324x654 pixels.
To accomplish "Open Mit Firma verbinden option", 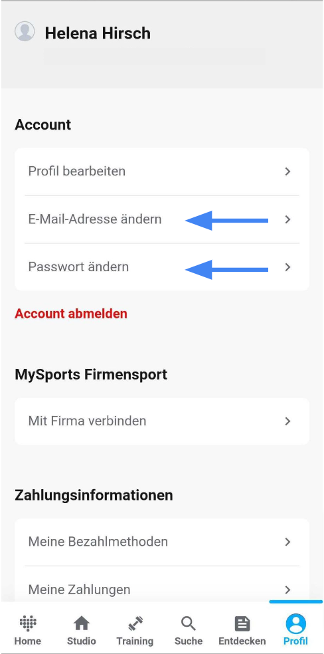I will 162,421.
